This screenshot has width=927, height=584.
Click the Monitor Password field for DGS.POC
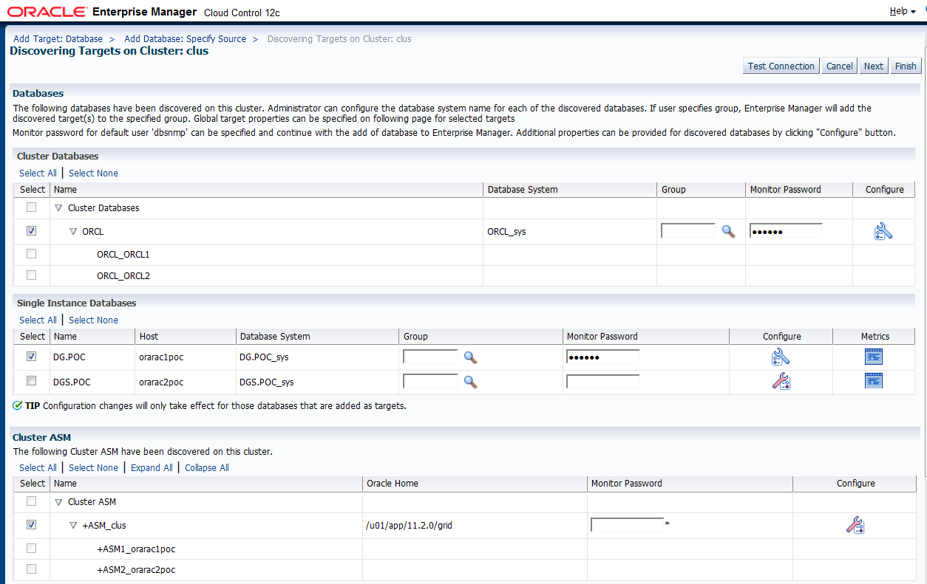point(602,382)
